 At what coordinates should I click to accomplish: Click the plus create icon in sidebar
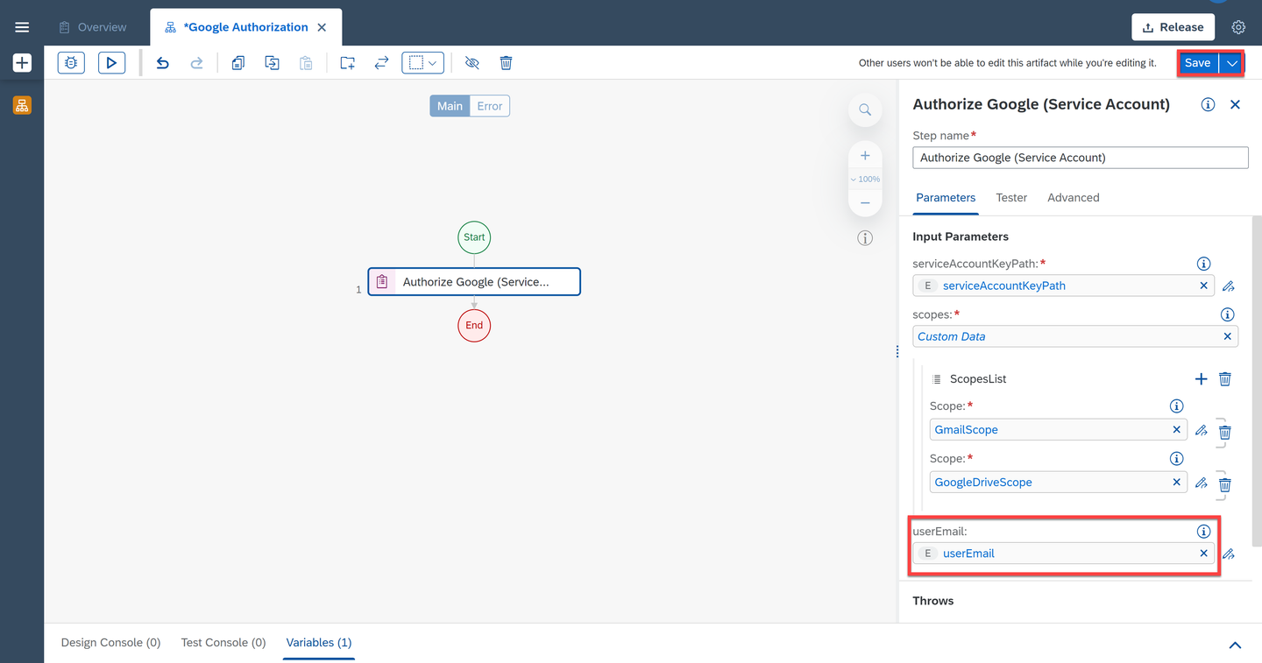click(x=22, y=63)
